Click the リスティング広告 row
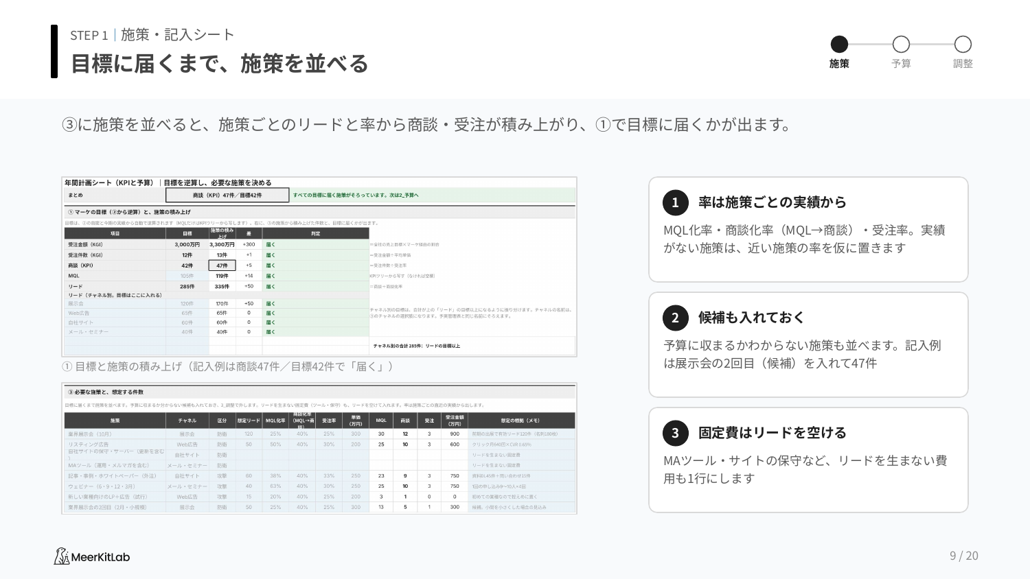Viewport: 1030px width, 579px height. (319, 445)
